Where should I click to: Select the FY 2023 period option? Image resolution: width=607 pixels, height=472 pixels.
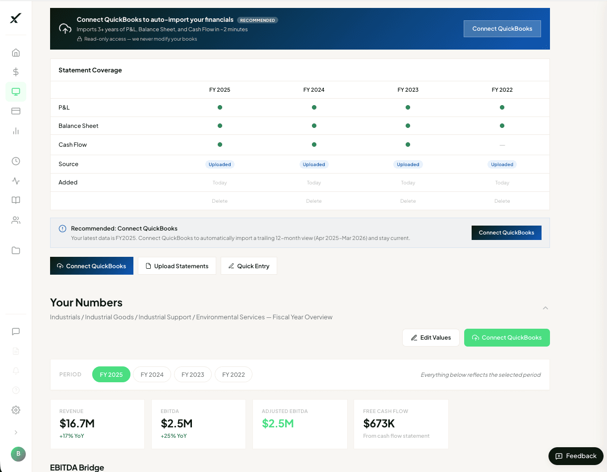(192, 374)
